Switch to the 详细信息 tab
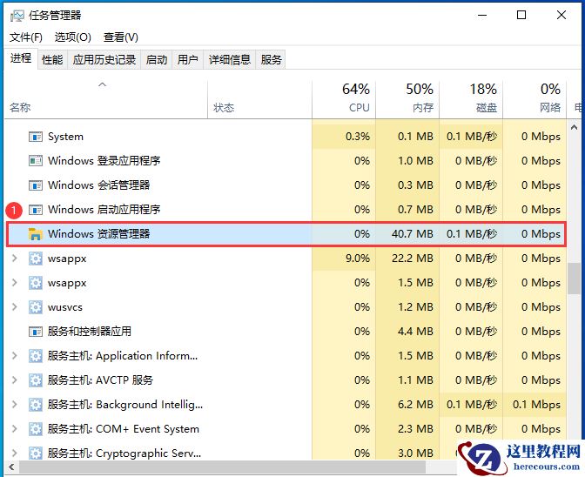This screenshot has width=585, height=477. tap(230, 60)
